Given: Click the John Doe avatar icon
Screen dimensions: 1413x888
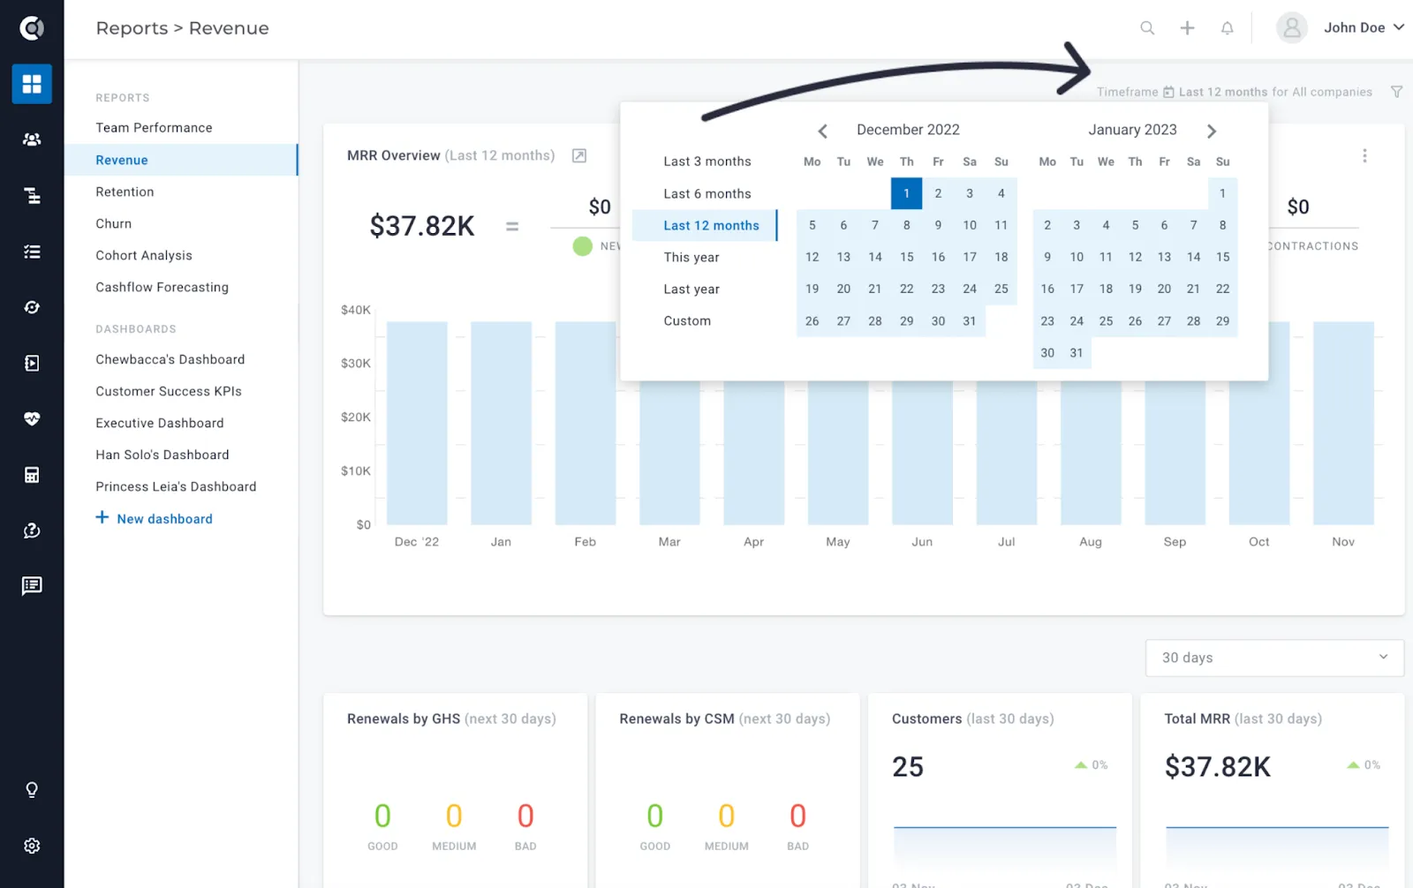Looking at the screenshot, I should tap(1291, 28).
